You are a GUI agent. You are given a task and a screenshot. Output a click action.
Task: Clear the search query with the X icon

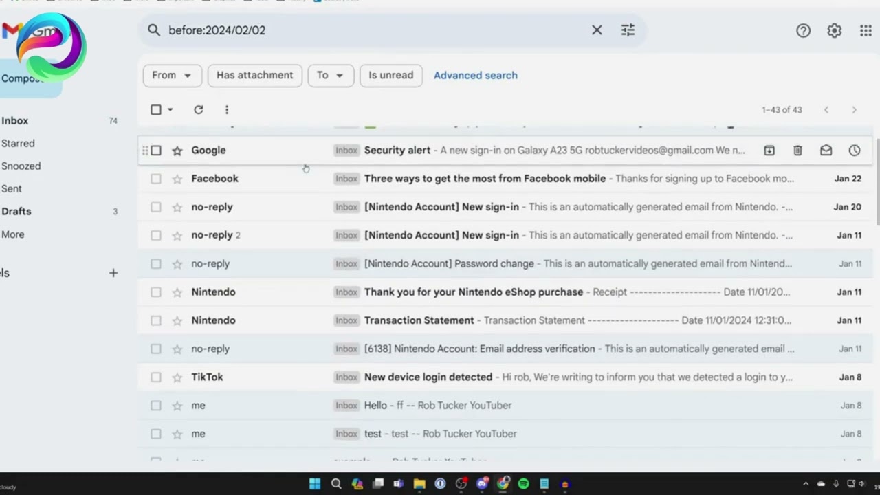tap(597, 30)
